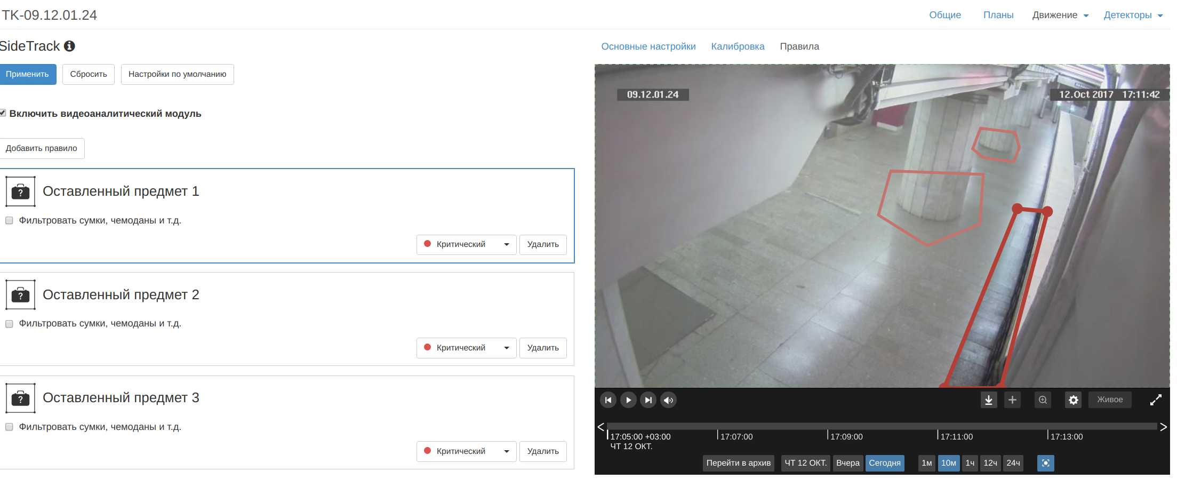This screenshot has height=487, width=1177.
Task: Jump to previous frame in the video player
Action: pos(608,400)
